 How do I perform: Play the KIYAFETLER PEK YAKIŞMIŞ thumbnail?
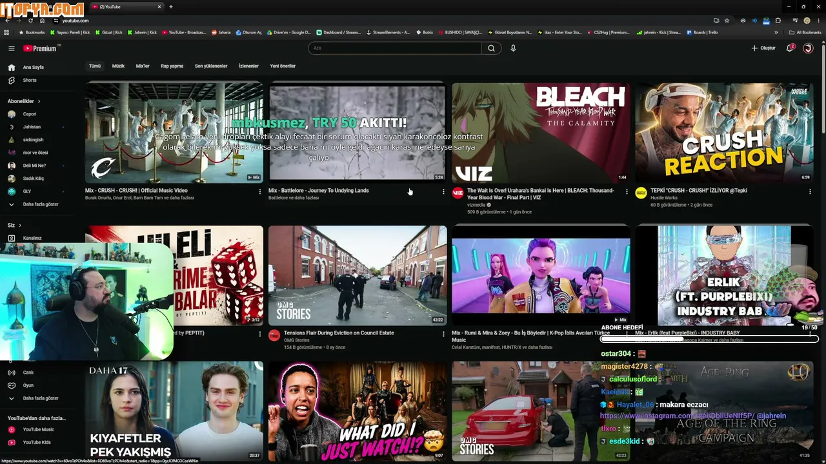(174, 411)
